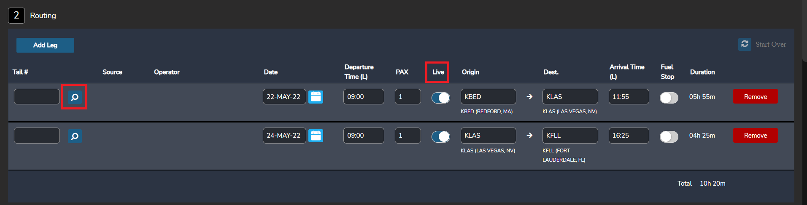Edit the 11:55 arrival time field

click(629, 96)
